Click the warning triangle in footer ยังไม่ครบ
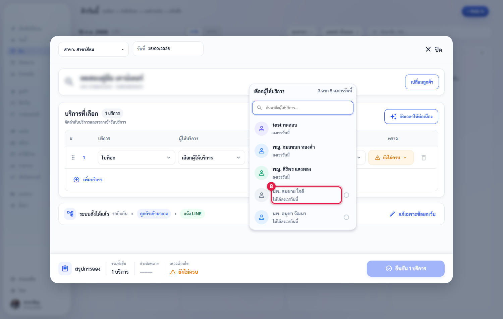This screenshot has width=503, height=319. click(173, 272)
